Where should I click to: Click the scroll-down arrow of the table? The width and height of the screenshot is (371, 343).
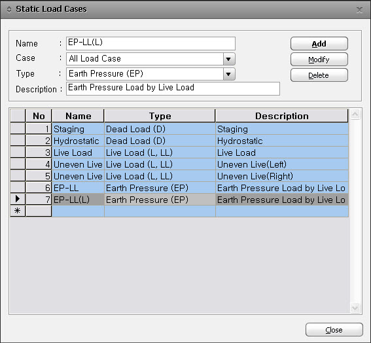tap(355, 308)
